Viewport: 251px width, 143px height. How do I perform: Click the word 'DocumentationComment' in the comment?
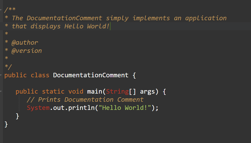pos(64,18)
